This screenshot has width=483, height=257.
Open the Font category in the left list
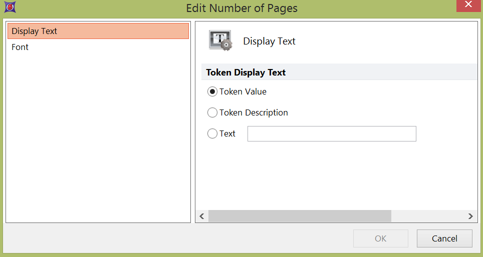pyautogui.click(x=20, y=47)
